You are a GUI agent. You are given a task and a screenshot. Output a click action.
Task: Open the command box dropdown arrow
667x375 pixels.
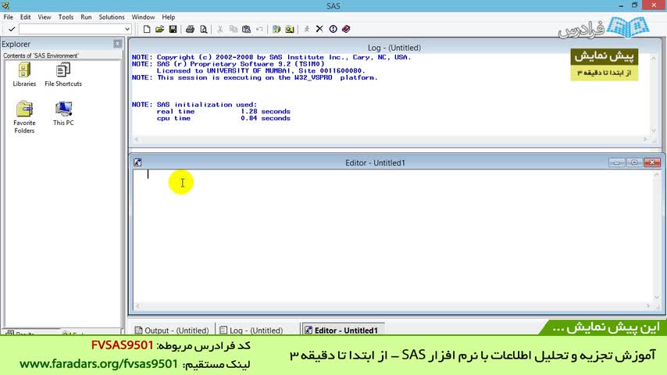(127, 29)
